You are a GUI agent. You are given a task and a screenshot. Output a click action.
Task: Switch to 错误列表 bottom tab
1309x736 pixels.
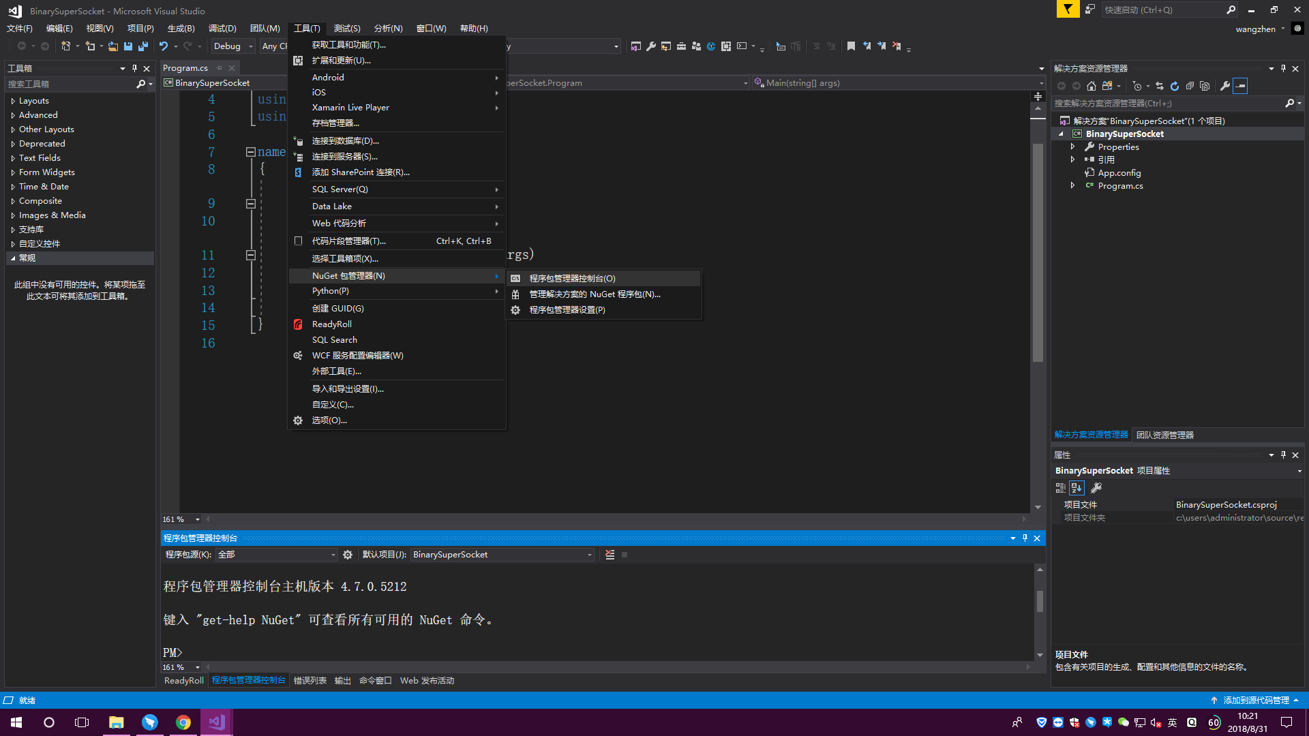tap(310, 681)
